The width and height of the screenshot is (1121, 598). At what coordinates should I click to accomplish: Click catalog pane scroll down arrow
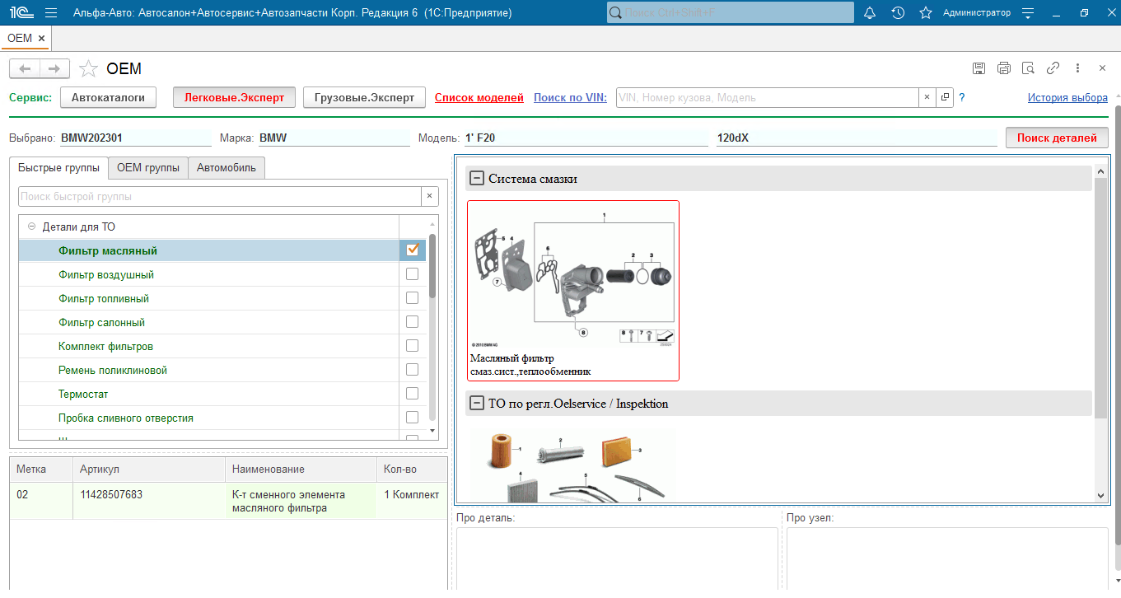(1101, 495)
